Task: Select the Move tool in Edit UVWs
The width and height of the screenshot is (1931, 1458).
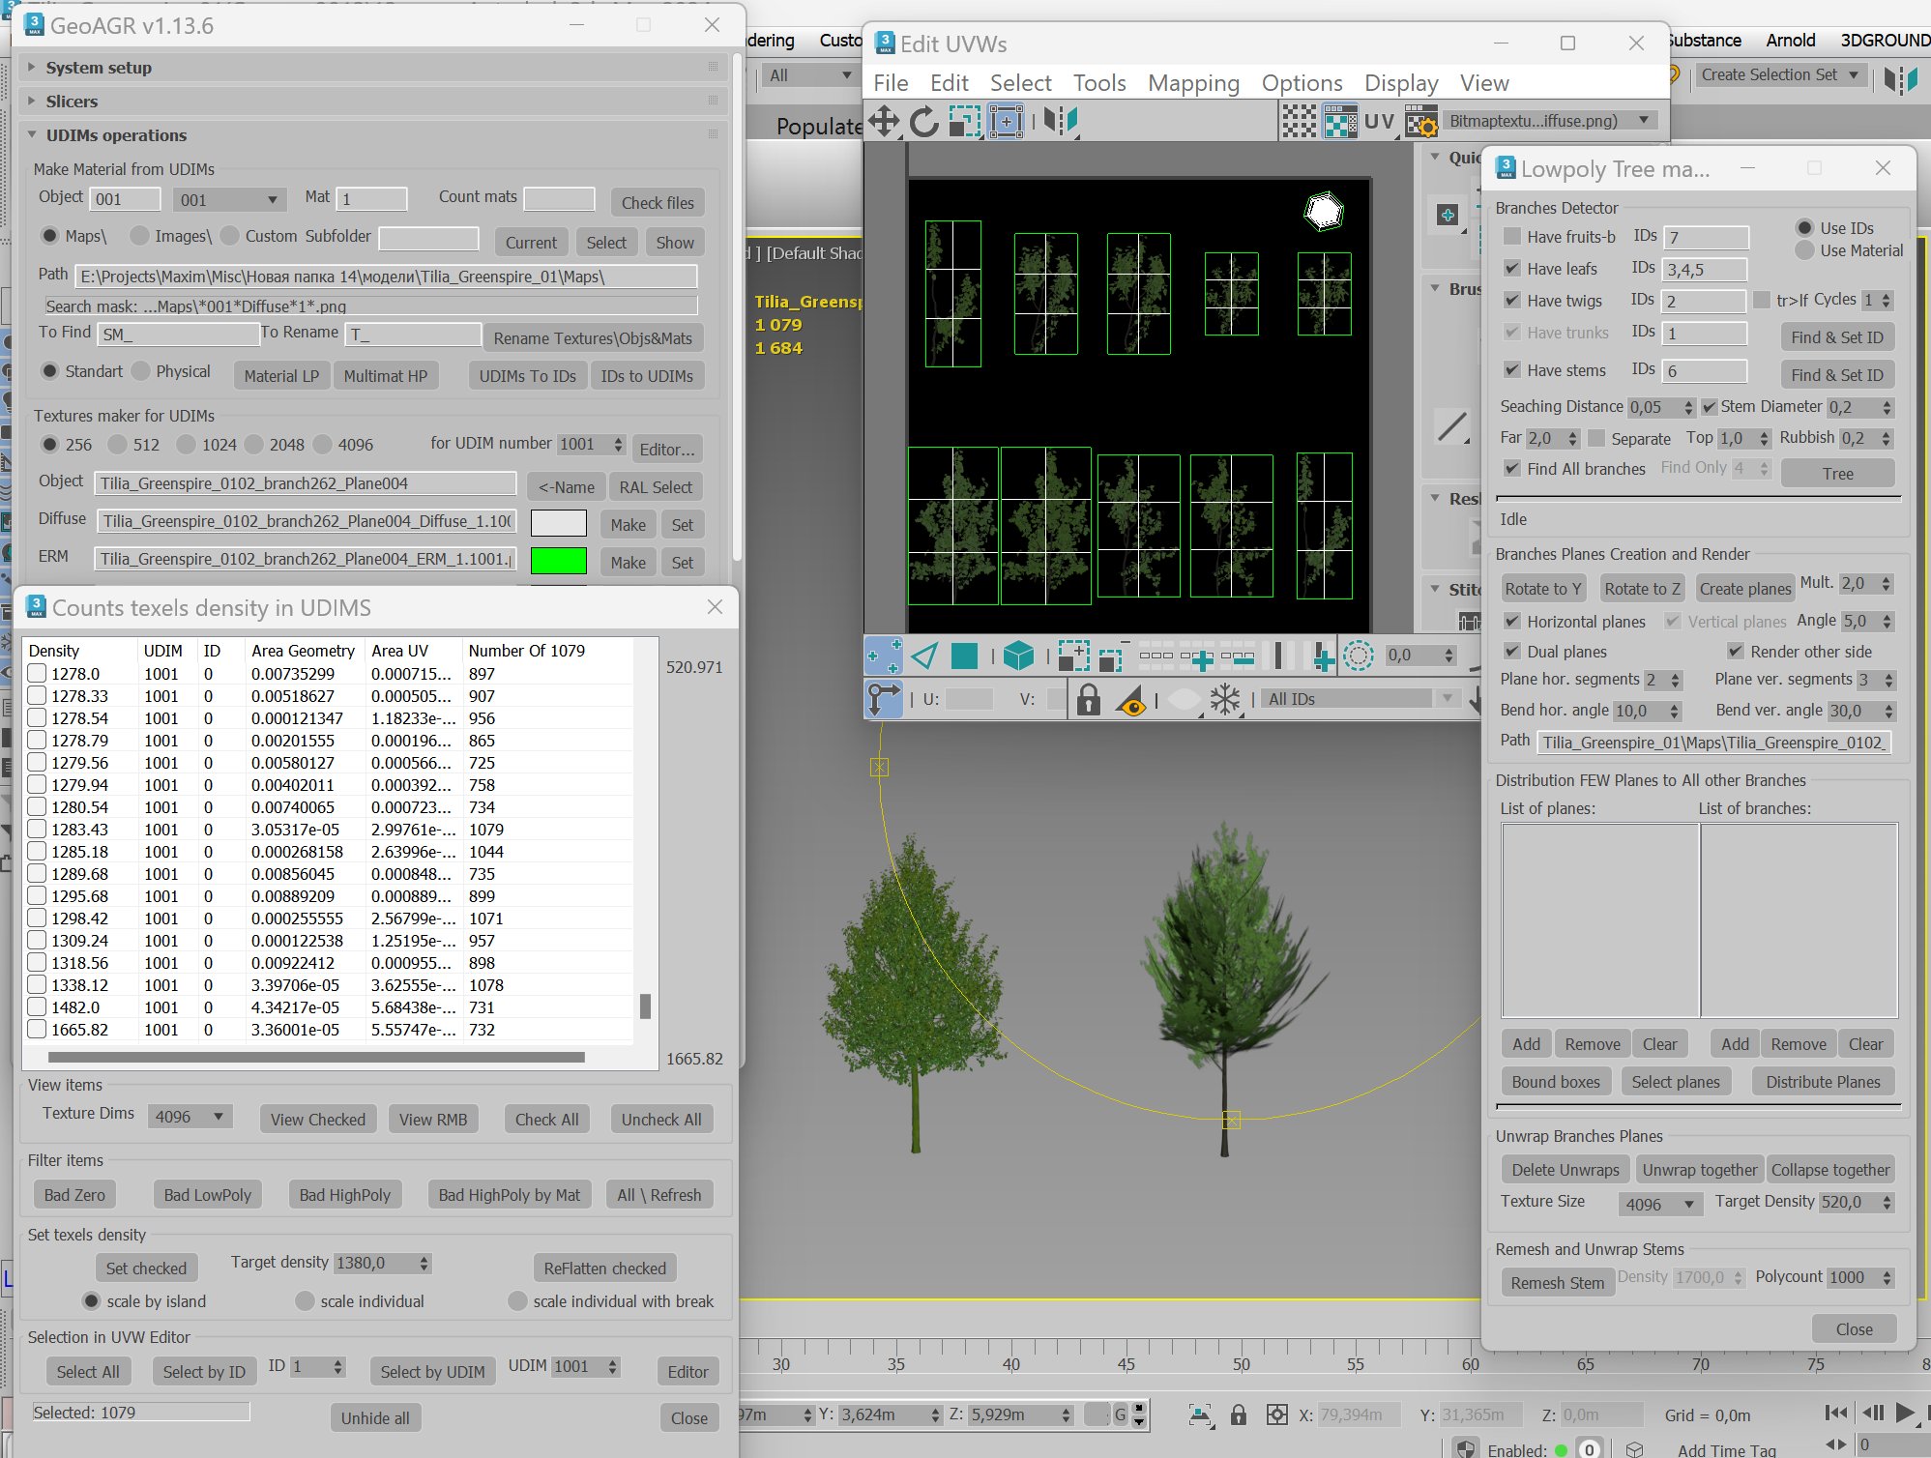Action: point(884,122)
